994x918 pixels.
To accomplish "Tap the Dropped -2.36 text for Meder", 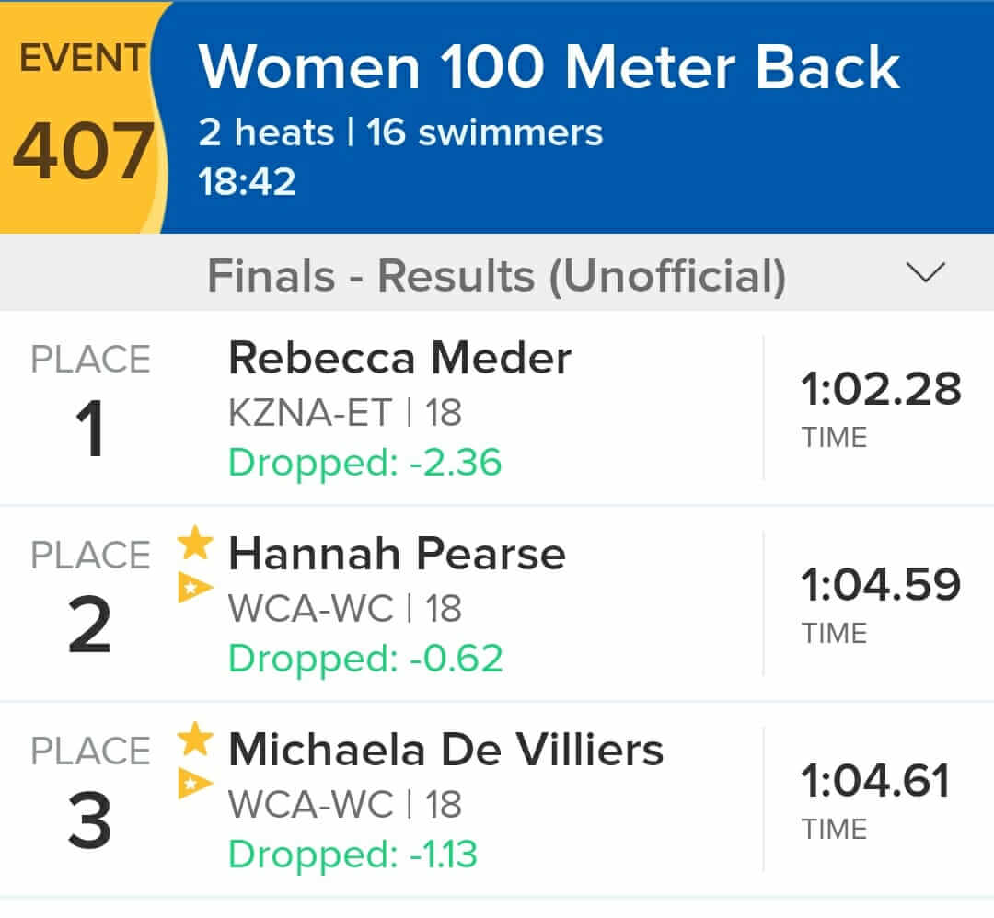I will pos(364,462).
